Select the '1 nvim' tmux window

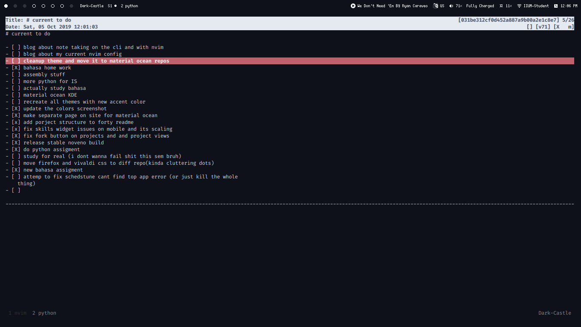17,313
